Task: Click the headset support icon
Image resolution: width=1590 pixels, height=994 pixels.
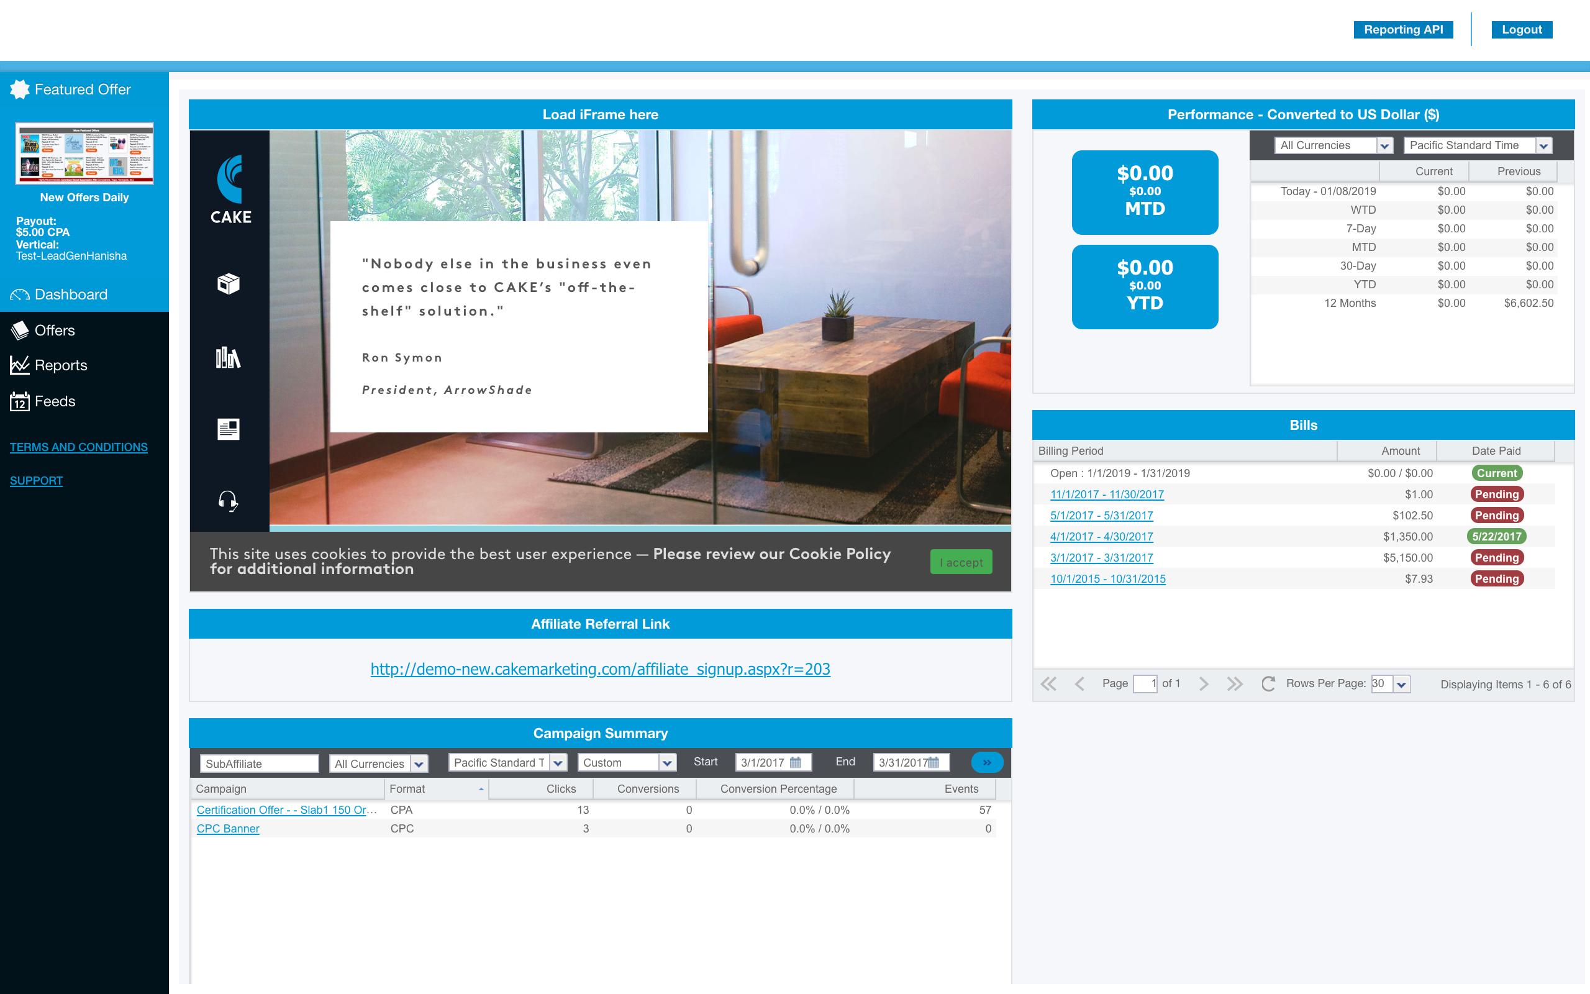Action: click(228, 501)
